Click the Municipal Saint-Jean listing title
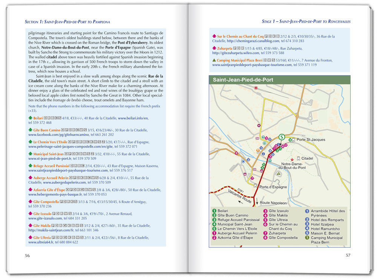The image size is (377, 279). (x=48, y=154)
